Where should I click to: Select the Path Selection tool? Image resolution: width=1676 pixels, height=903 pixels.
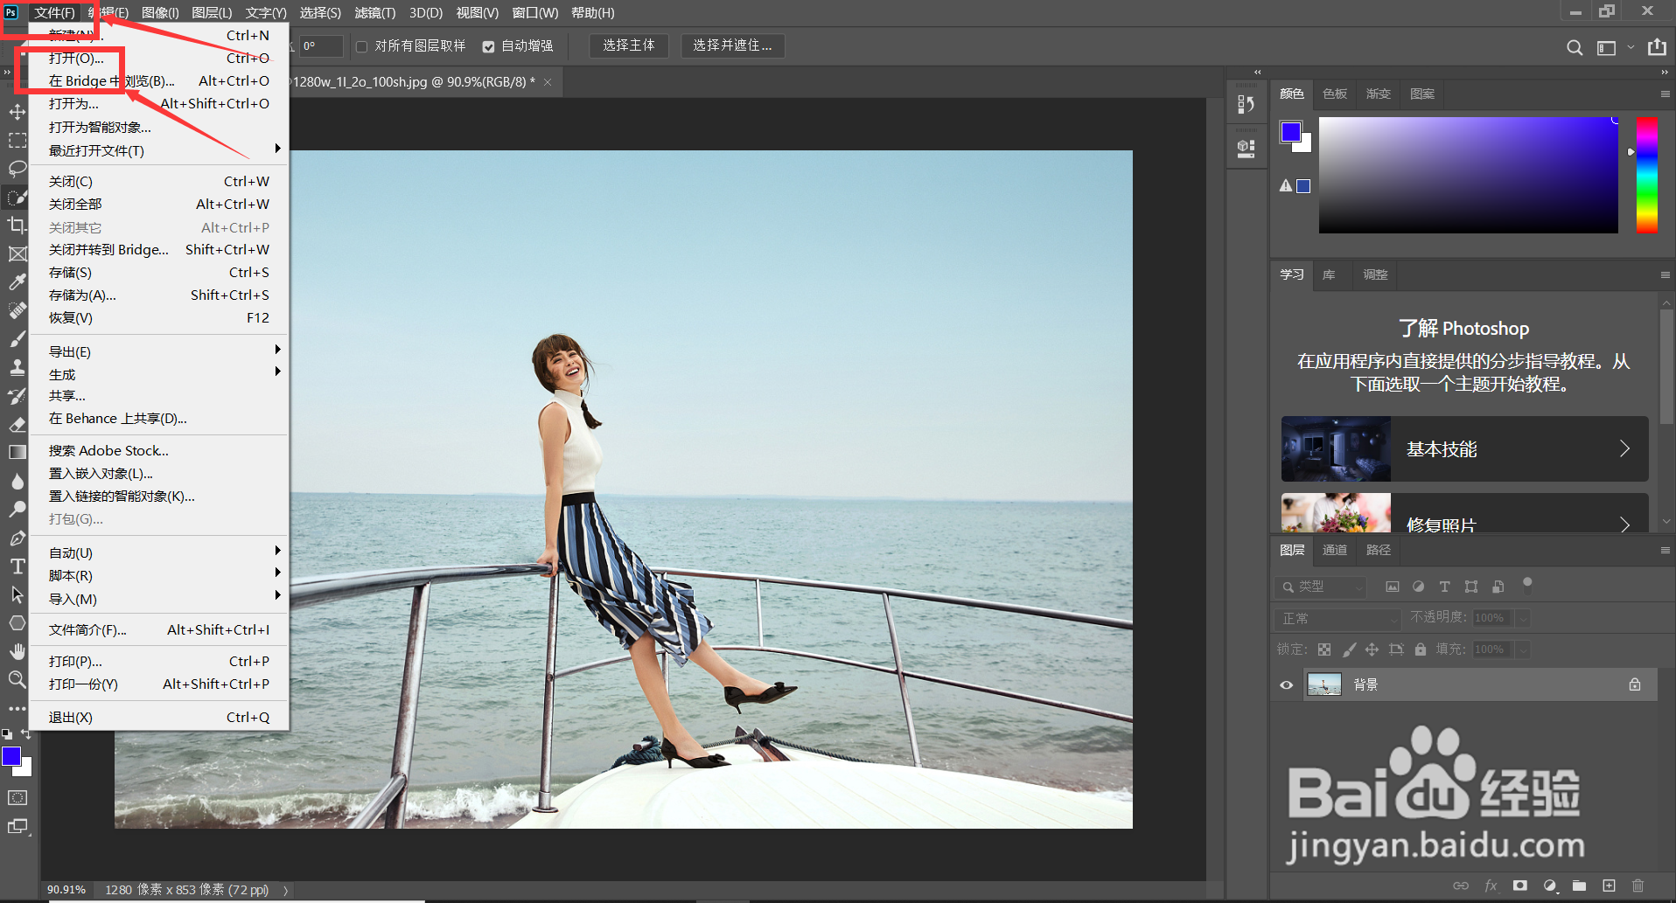click(17, 595)
